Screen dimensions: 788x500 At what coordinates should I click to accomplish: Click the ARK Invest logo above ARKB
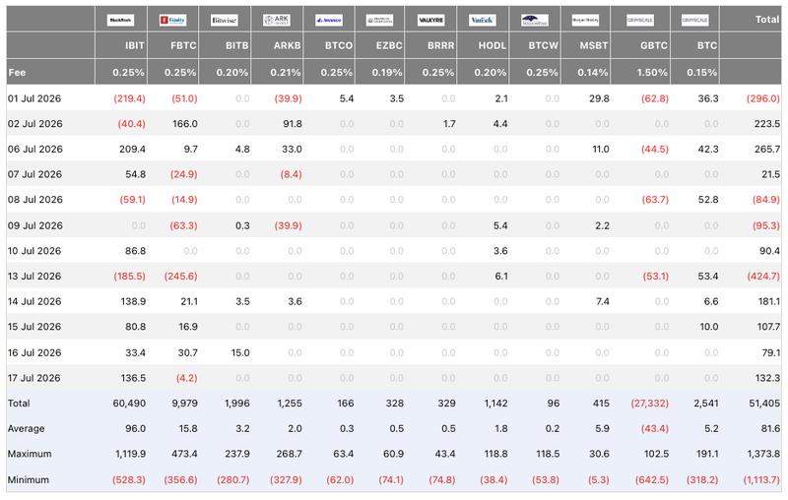point(277,20)
